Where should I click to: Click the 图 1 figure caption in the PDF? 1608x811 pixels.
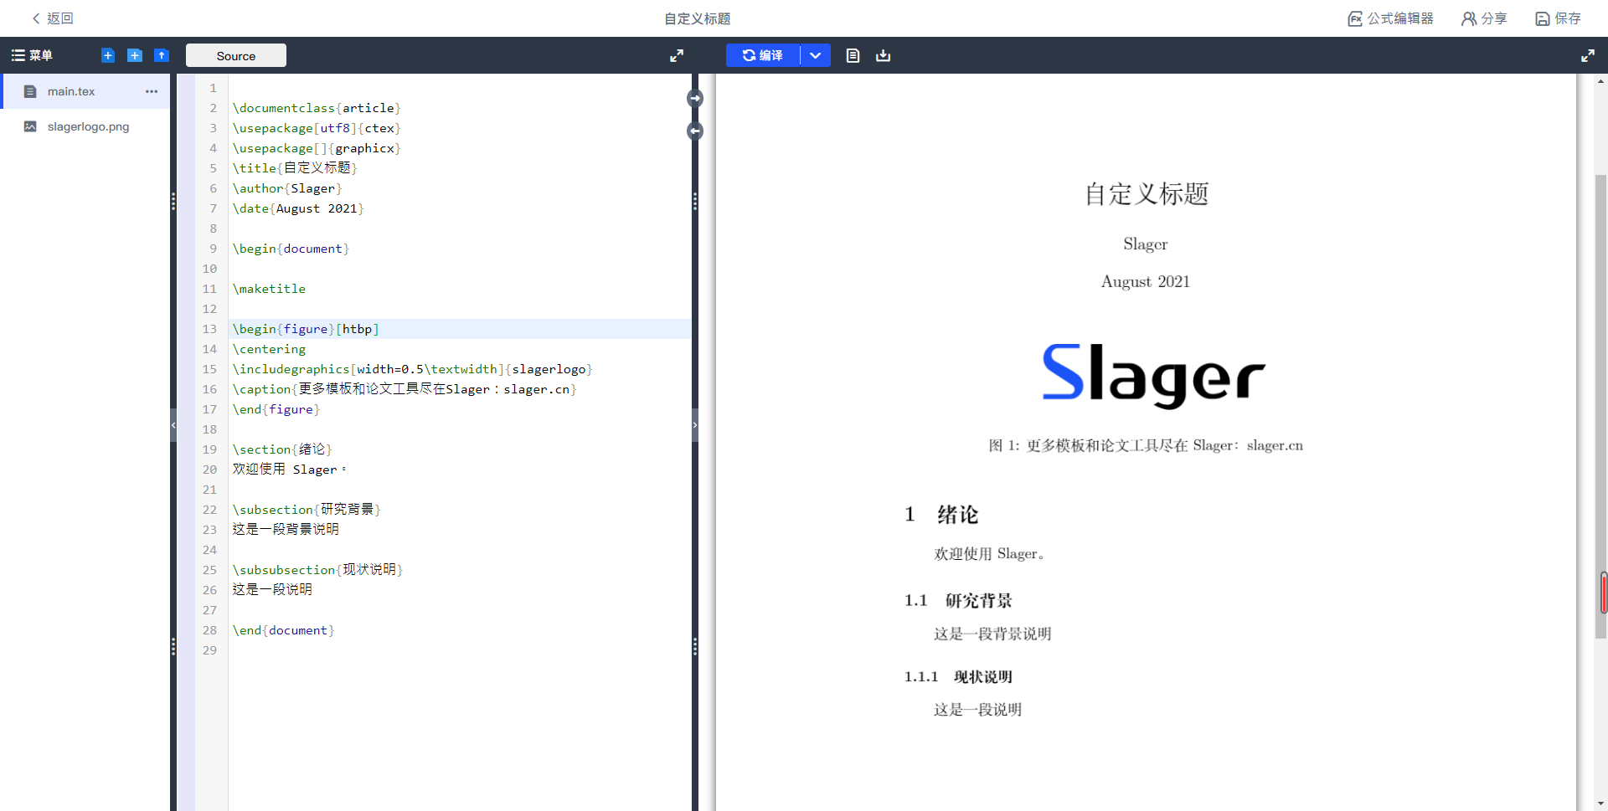tap(1146, 446)
